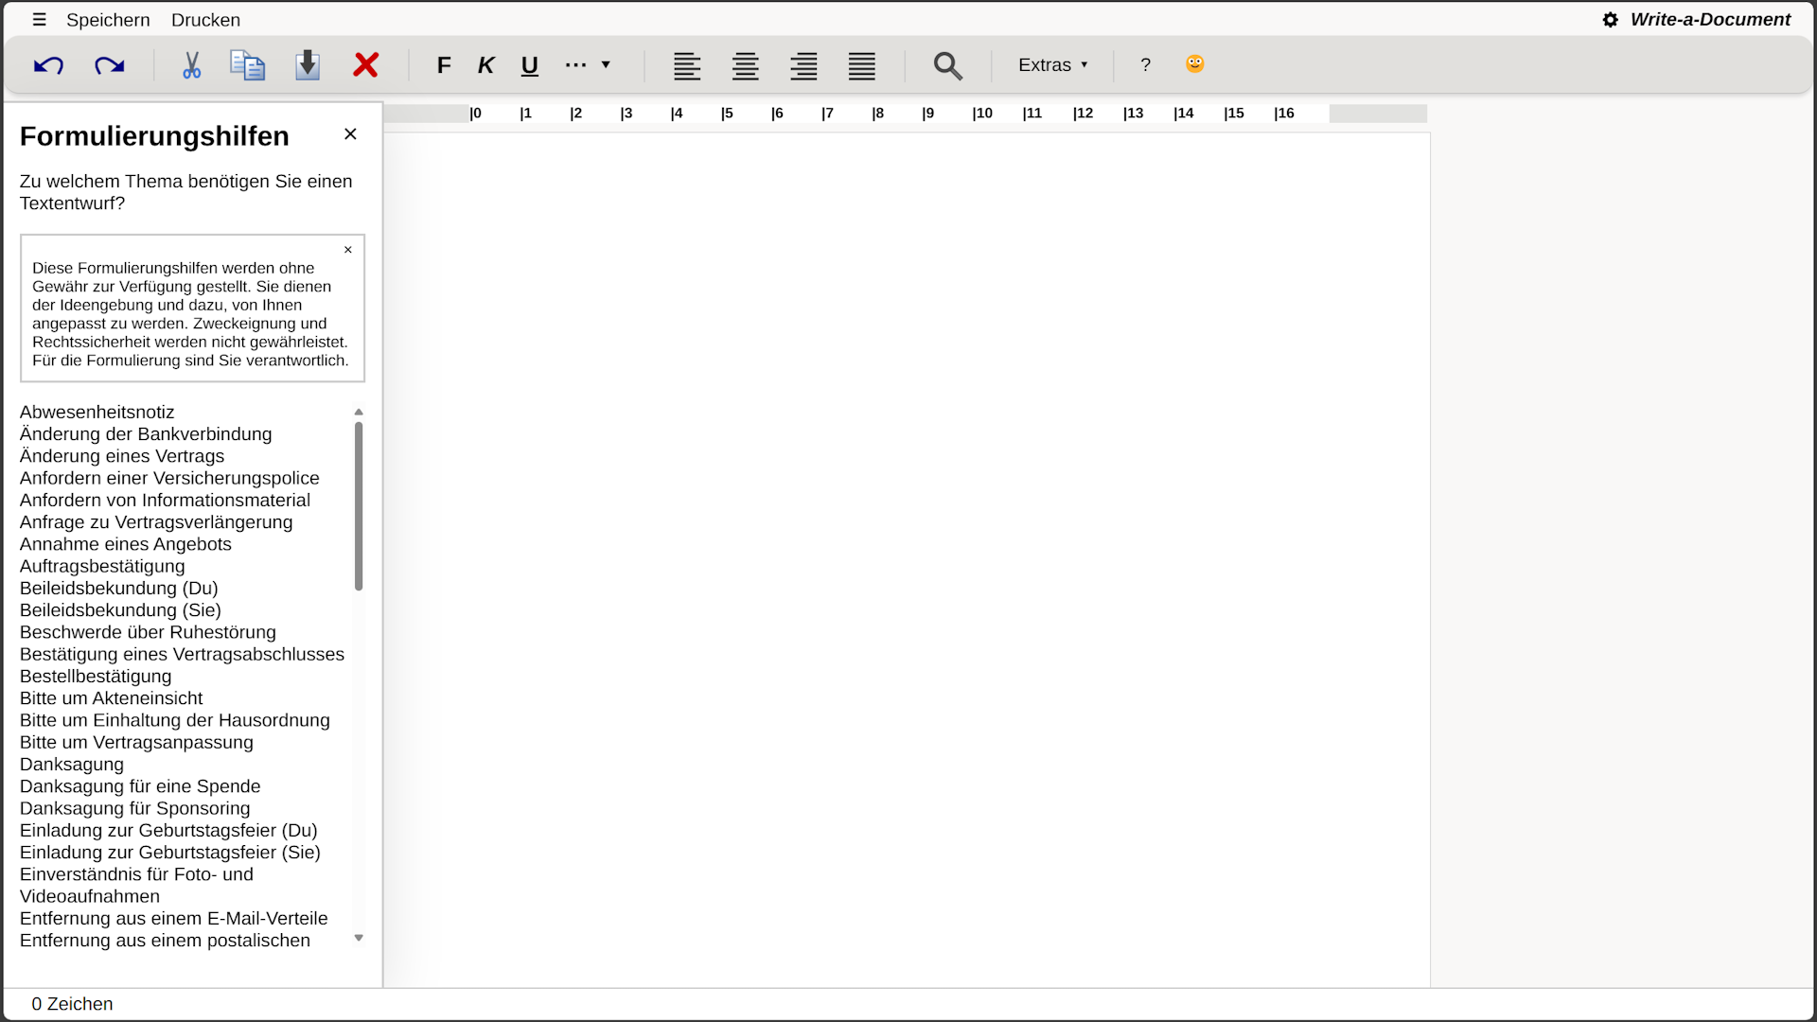The height and width of the screenshot is (1022, 1817).
Task: Select Danksagung für eine Spende entry
Action: point(140,786)
